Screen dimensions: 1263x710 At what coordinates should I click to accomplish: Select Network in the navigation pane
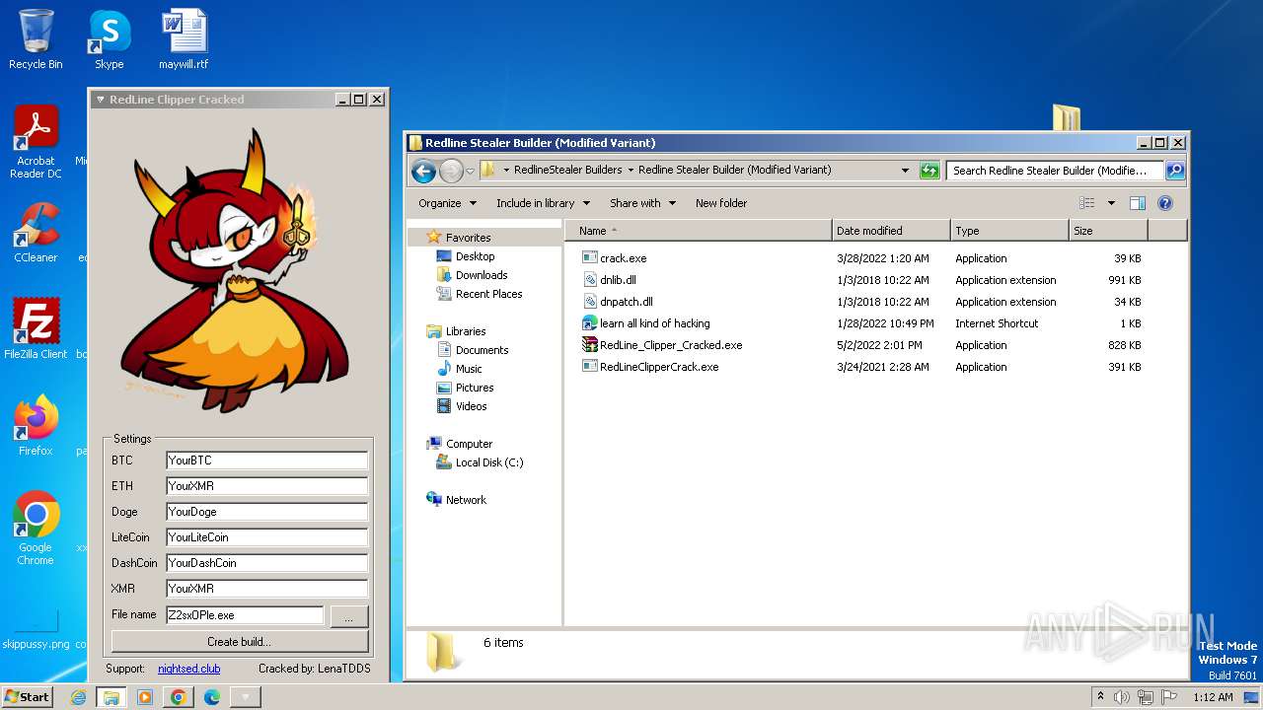[457, 500]
